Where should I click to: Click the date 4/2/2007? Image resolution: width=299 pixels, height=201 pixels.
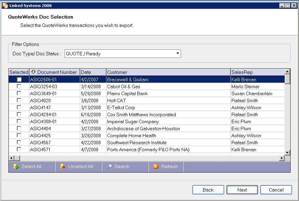point(90,79)
